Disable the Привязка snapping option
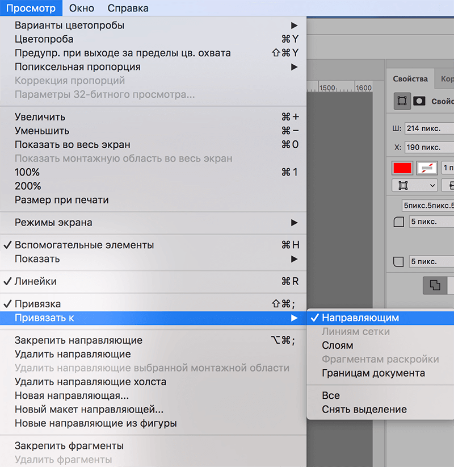454x467 pixels. [37, 305]
